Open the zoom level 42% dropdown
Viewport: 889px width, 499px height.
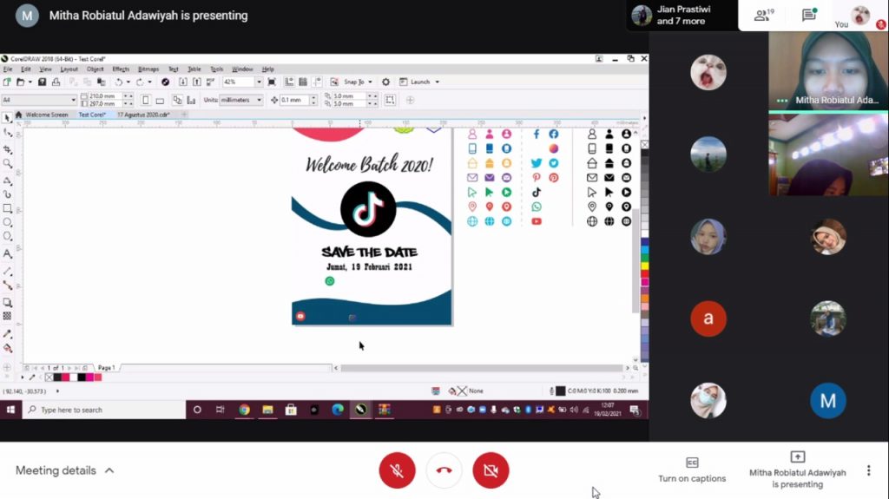(259, 82)
